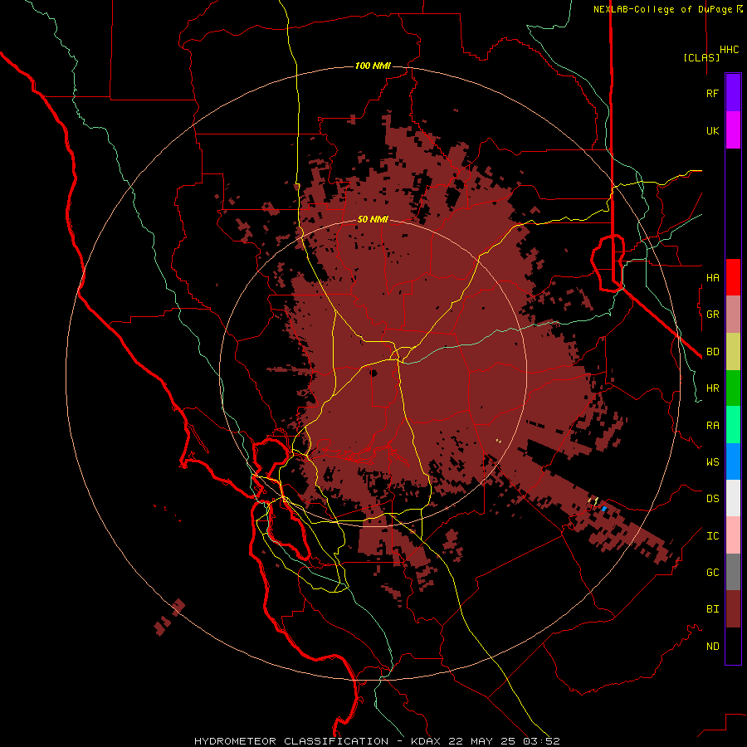Click the "DS" legend label
Image resolution: width=747 pixels, height=747 pixels.
coord(712,499)
